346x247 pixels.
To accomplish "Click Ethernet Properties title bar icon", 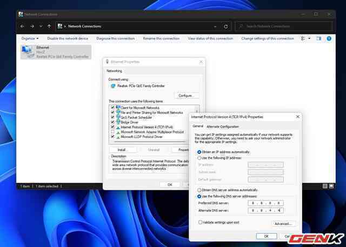I will click(107, 62).
